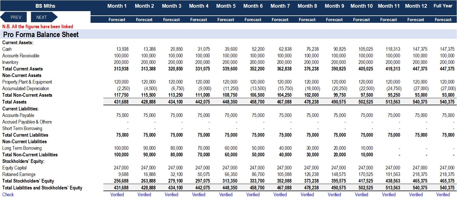This screenshot has height=198, width=457.
Task: Click the Non-Current Liabilities section heading
Action: coord(25,142)
